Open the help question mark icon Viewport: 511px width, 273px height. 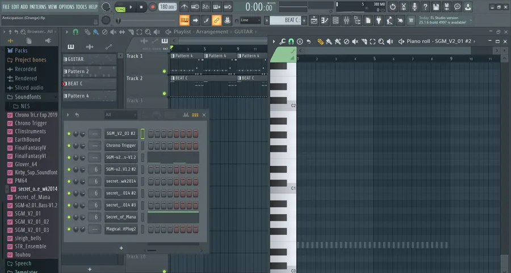click(x=425, y=7)
